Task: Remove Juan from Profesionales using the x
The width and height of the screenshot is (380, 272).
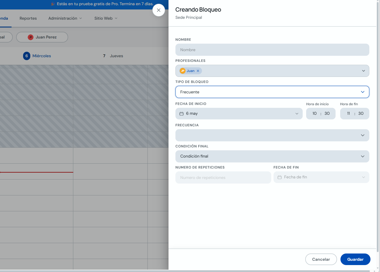Action: [198, 71]
